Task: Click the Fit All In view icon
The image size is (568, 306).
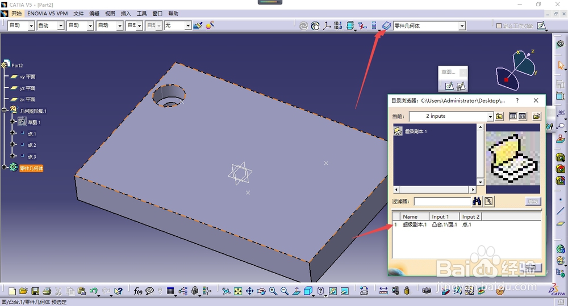Action: (x=238, y=291)
